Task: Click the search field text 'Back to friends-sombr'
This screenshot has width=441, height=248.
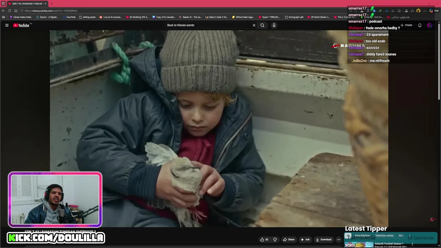Action: coord(181,25)
